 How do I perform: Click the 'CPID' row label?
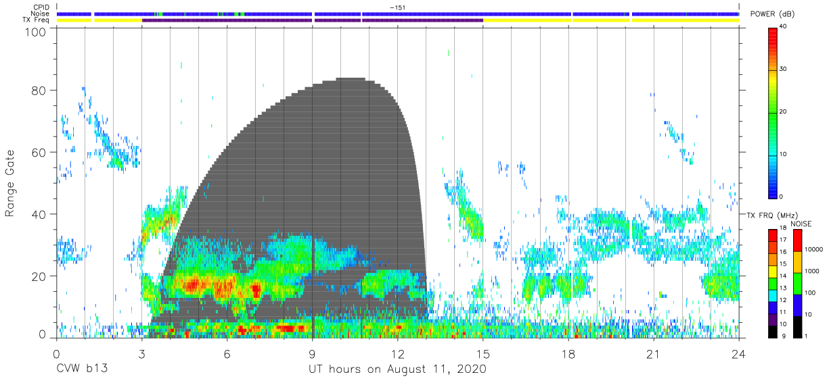42,7
